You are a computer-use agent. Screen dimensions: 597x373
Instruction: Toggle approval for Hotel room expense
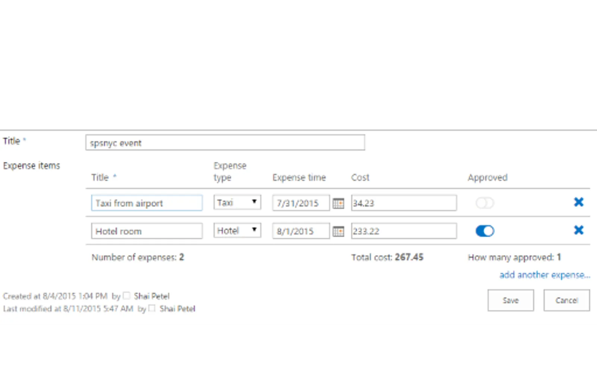tap(485, 231)
